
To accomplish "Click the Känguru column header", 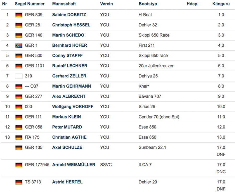I will pyautogui.click(x=221, y=4).
